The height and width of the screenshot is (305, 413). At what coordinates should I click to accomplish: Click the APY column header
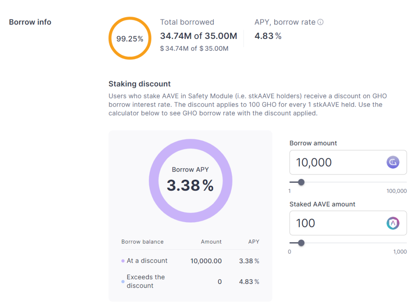tap(254, 242)
